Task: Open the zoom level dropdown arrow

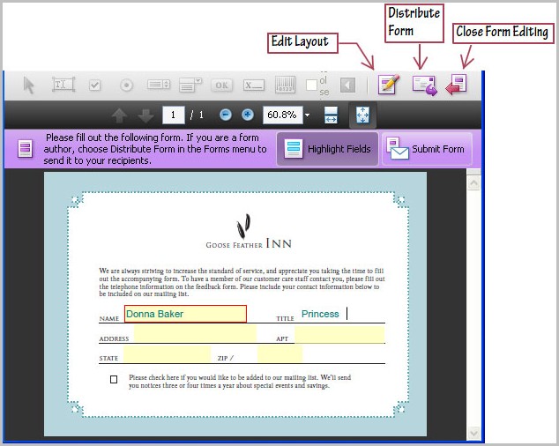Action: 308,115
